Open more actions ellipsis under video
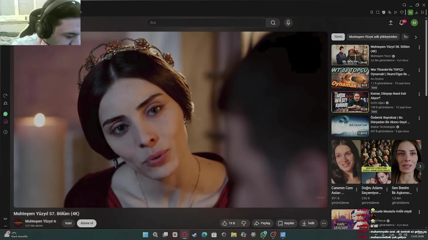The width and height of the screenshot is (428, 240). click(324, 223)
